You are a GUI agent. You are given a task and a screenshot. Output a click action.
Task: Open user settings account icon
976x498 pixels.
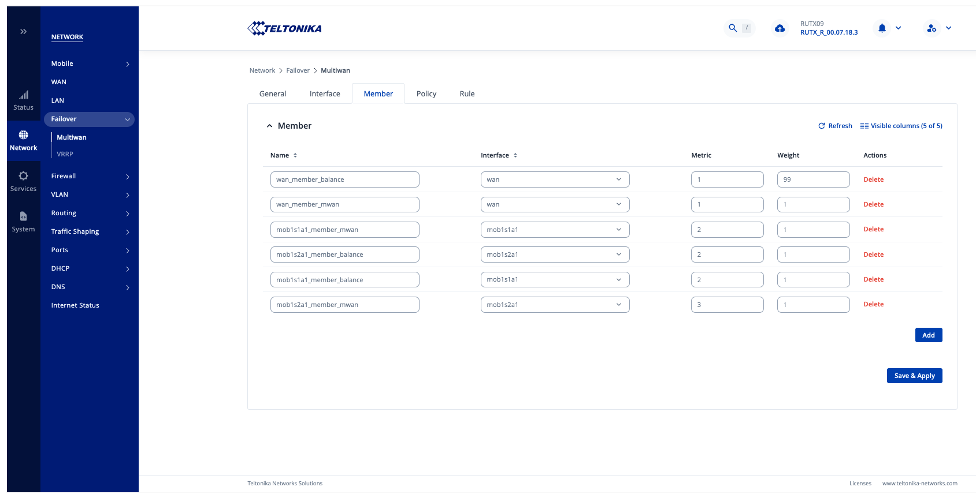coord(931,28)
